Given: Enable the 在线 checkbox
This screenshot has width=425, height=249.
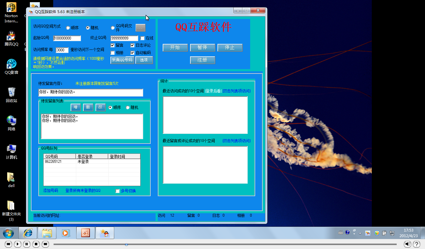Looking at the screenshot, I should [x=142, y=38].
